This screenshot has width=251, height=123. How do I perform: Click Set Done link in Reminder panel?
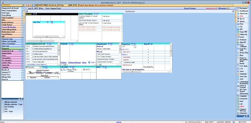coord(63,62)
